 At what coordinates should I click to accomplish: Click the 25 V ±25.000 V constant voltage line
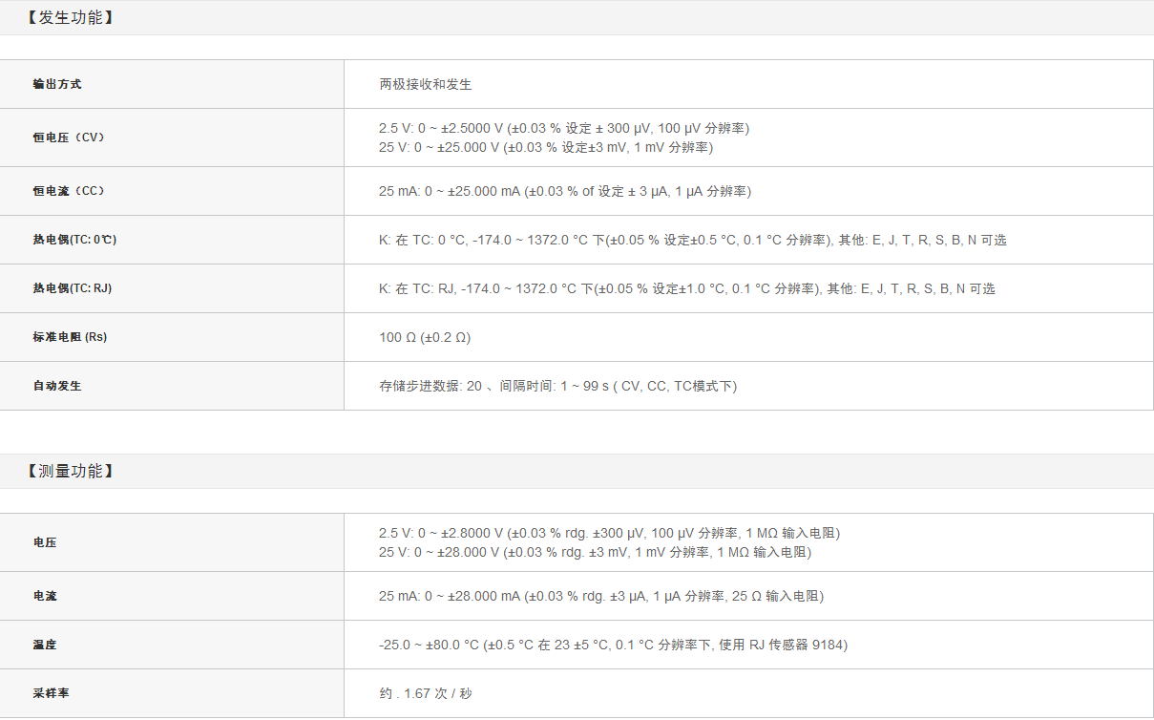(x=545, y=147)
